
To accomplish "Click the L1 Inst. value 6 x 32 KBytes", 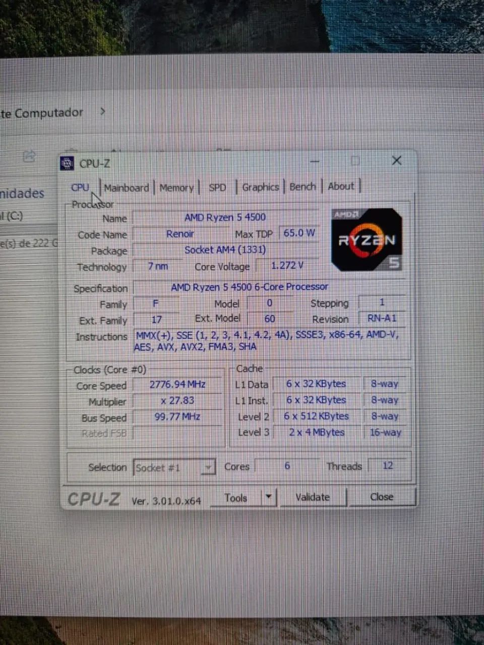I will 316,400.
